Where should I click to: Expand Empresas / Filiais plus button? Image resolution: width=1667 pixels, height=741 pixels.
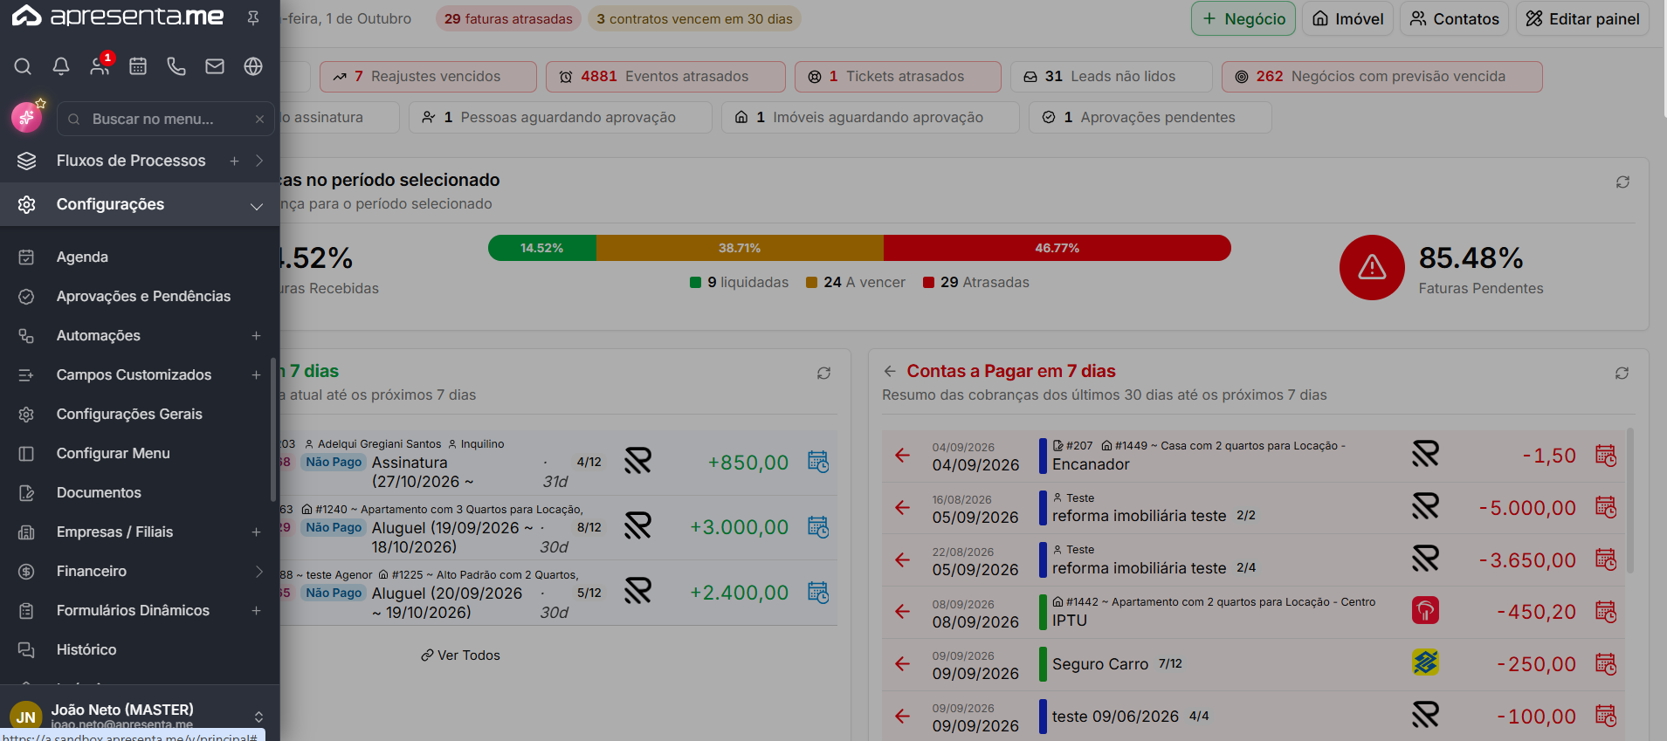tap(256, 532)
